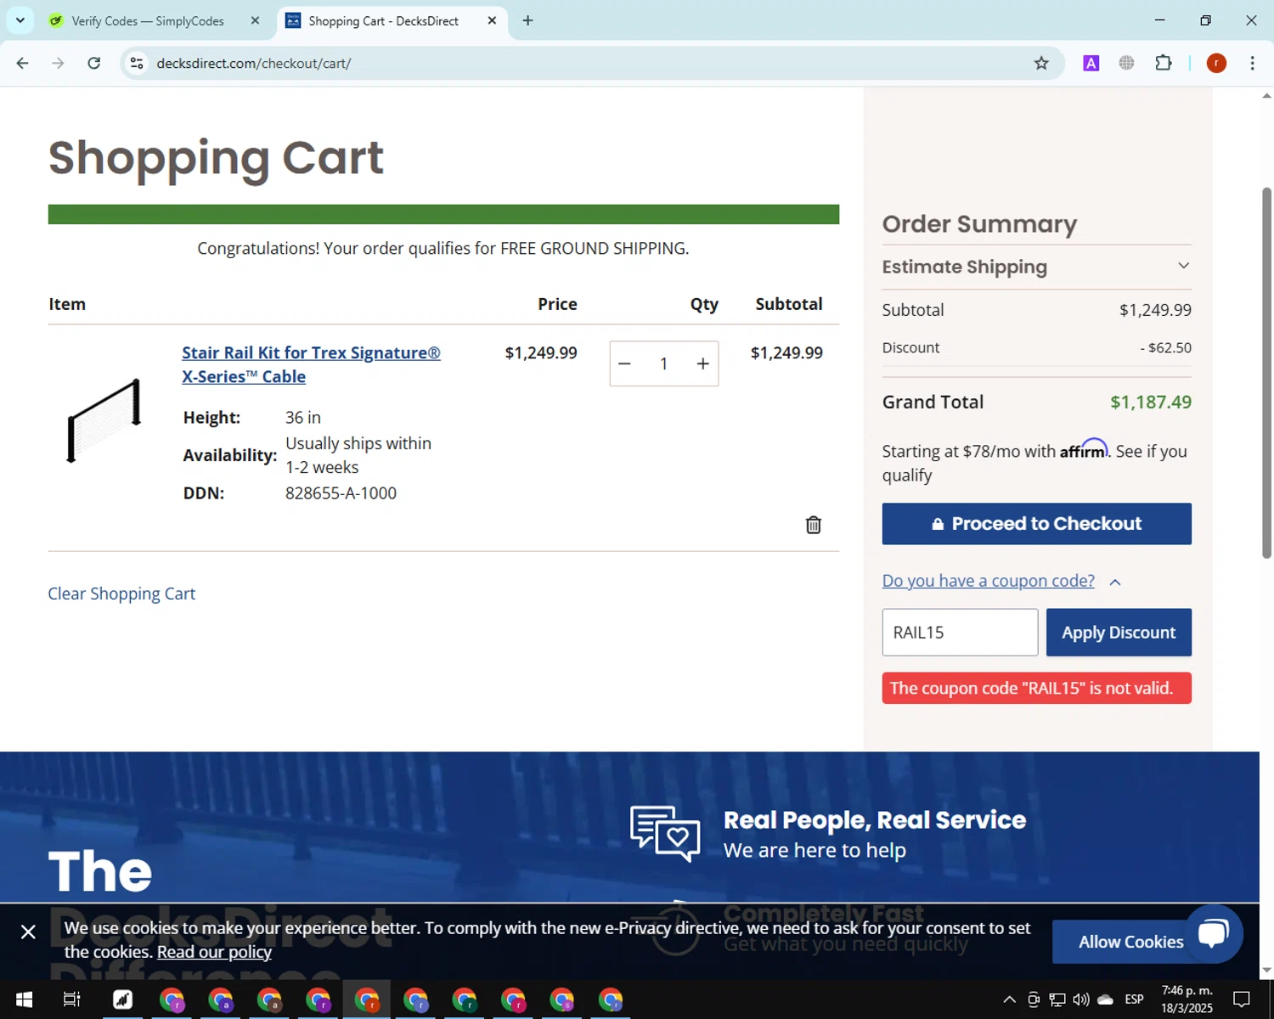Open the Chrome three-dot menu
This screenshot has width=1274, height=1019.
pyautogui.click(x=1252, y=63)
